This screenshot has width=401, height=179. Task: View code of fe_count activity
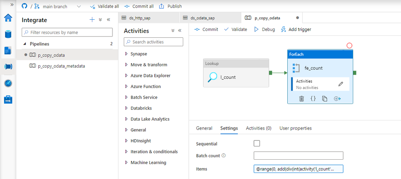pyautogui.click(x=313, y=99)
